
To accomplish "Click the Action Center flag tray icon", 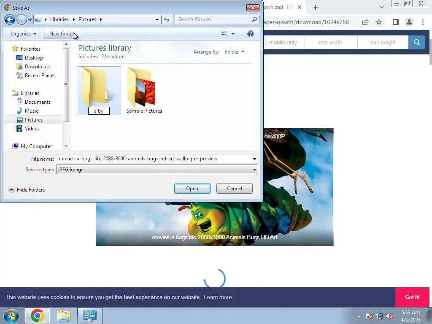I will (369, 316).
